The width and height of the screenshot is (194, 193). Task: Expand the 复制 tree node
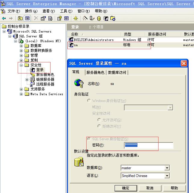point(21,60)
